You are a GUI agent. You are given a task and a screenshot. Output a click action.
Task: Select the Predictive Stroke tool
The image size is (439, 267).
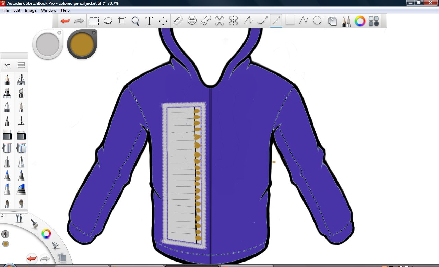[262, 21]
